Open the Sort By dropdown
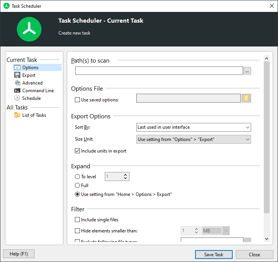 (194, 127)
